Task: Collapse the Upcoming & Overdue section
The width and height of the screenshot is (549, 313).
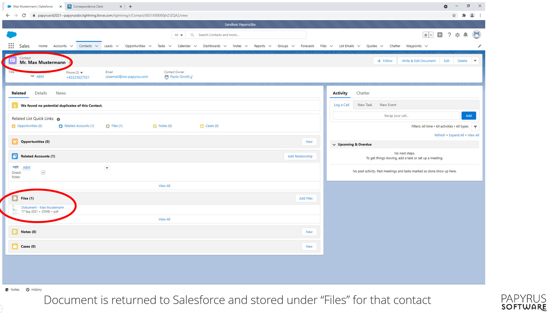Action: click(x=334, y=145)
